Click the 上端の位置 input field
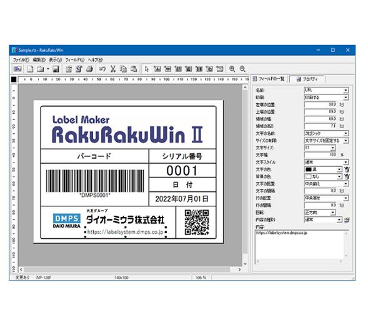368x332 pixels. tap(321, 112)
